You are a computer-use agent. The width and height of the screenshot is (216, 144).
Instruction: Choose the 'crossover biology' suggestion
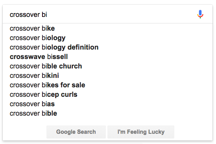point(107,38)
